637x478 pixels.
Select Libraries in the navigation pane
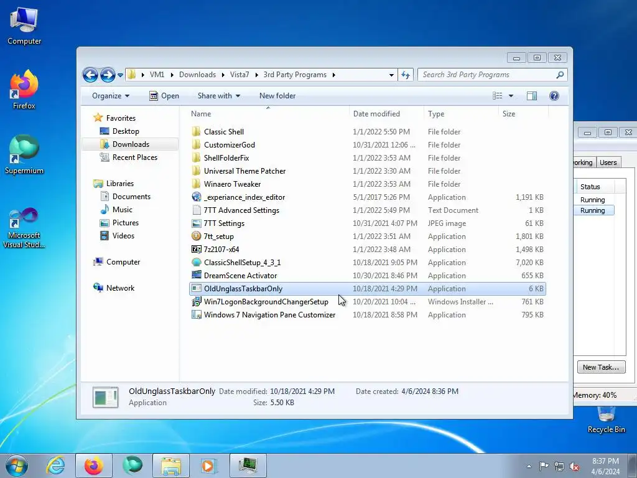click(x=120, y=184)
